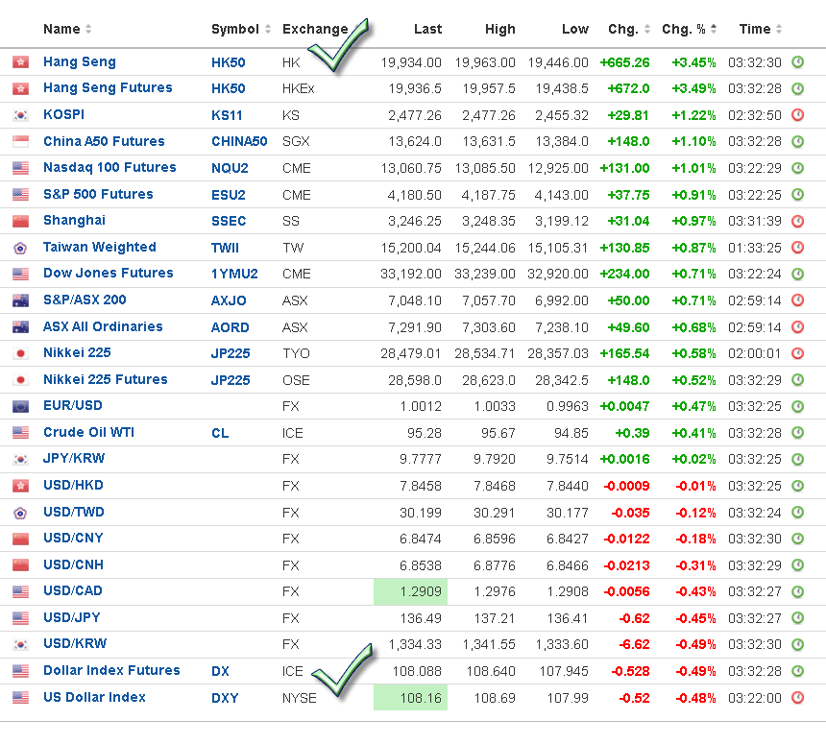This screenshot has width=826, height=744.
Task: Open the ASX All Ordinaries link
Action: [x=103, y=327]
